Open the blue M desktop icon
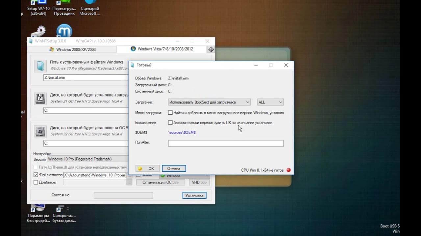The width and height of the screenshot is (421, 236). tap(64, 30)
